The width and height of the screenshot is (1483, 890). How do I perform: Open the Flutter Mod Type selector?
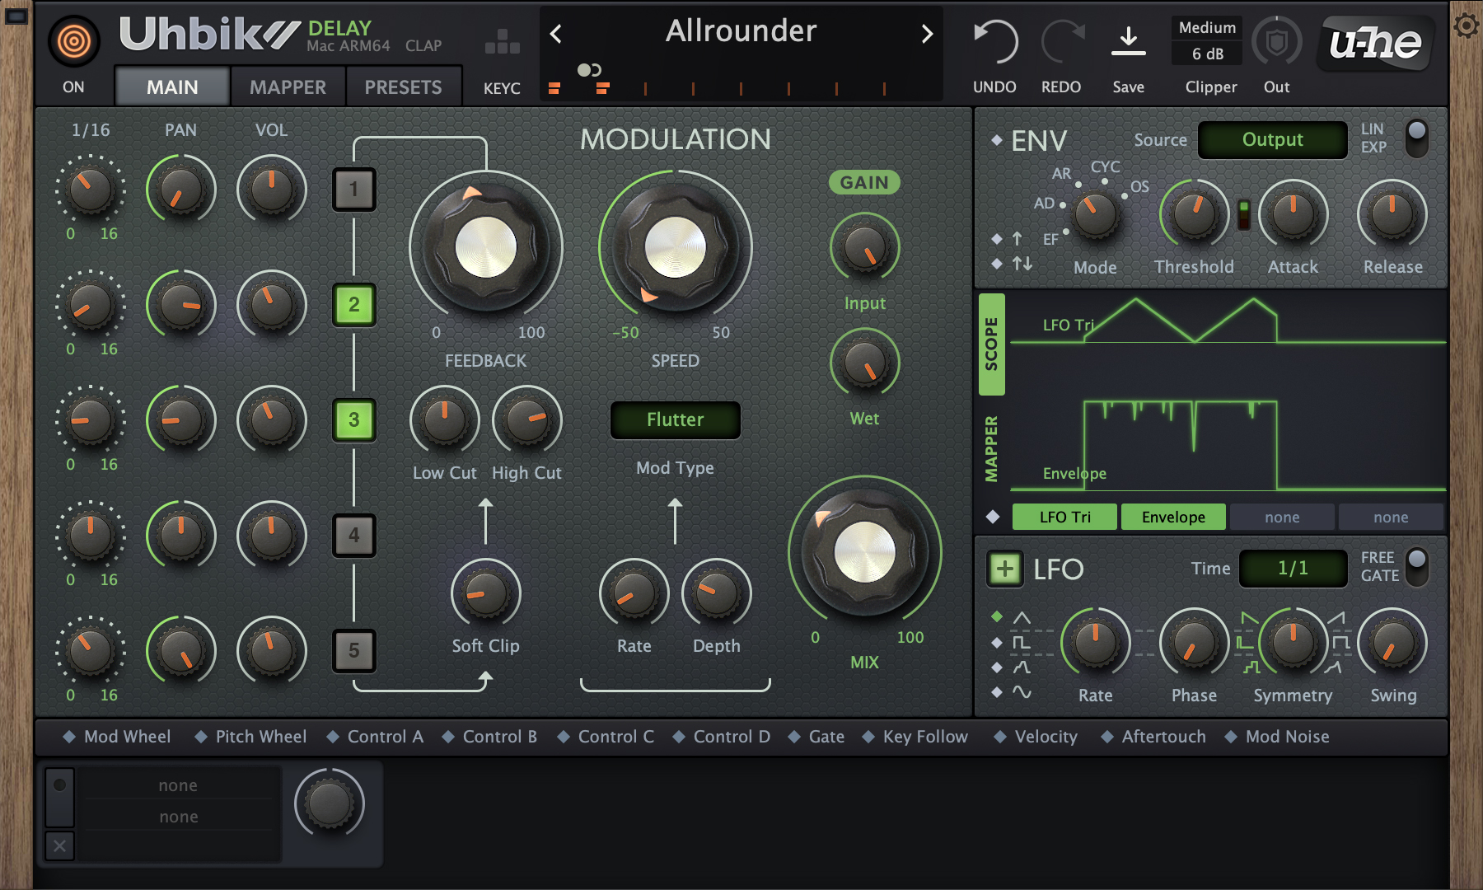[675, 420]
